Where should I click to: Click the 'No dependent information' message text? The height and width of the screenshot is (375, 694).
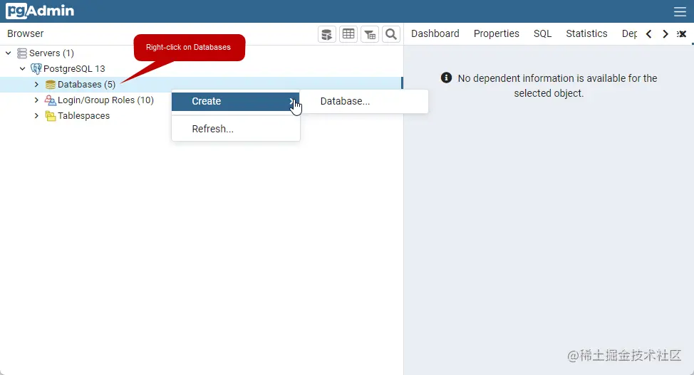[557, 86]
